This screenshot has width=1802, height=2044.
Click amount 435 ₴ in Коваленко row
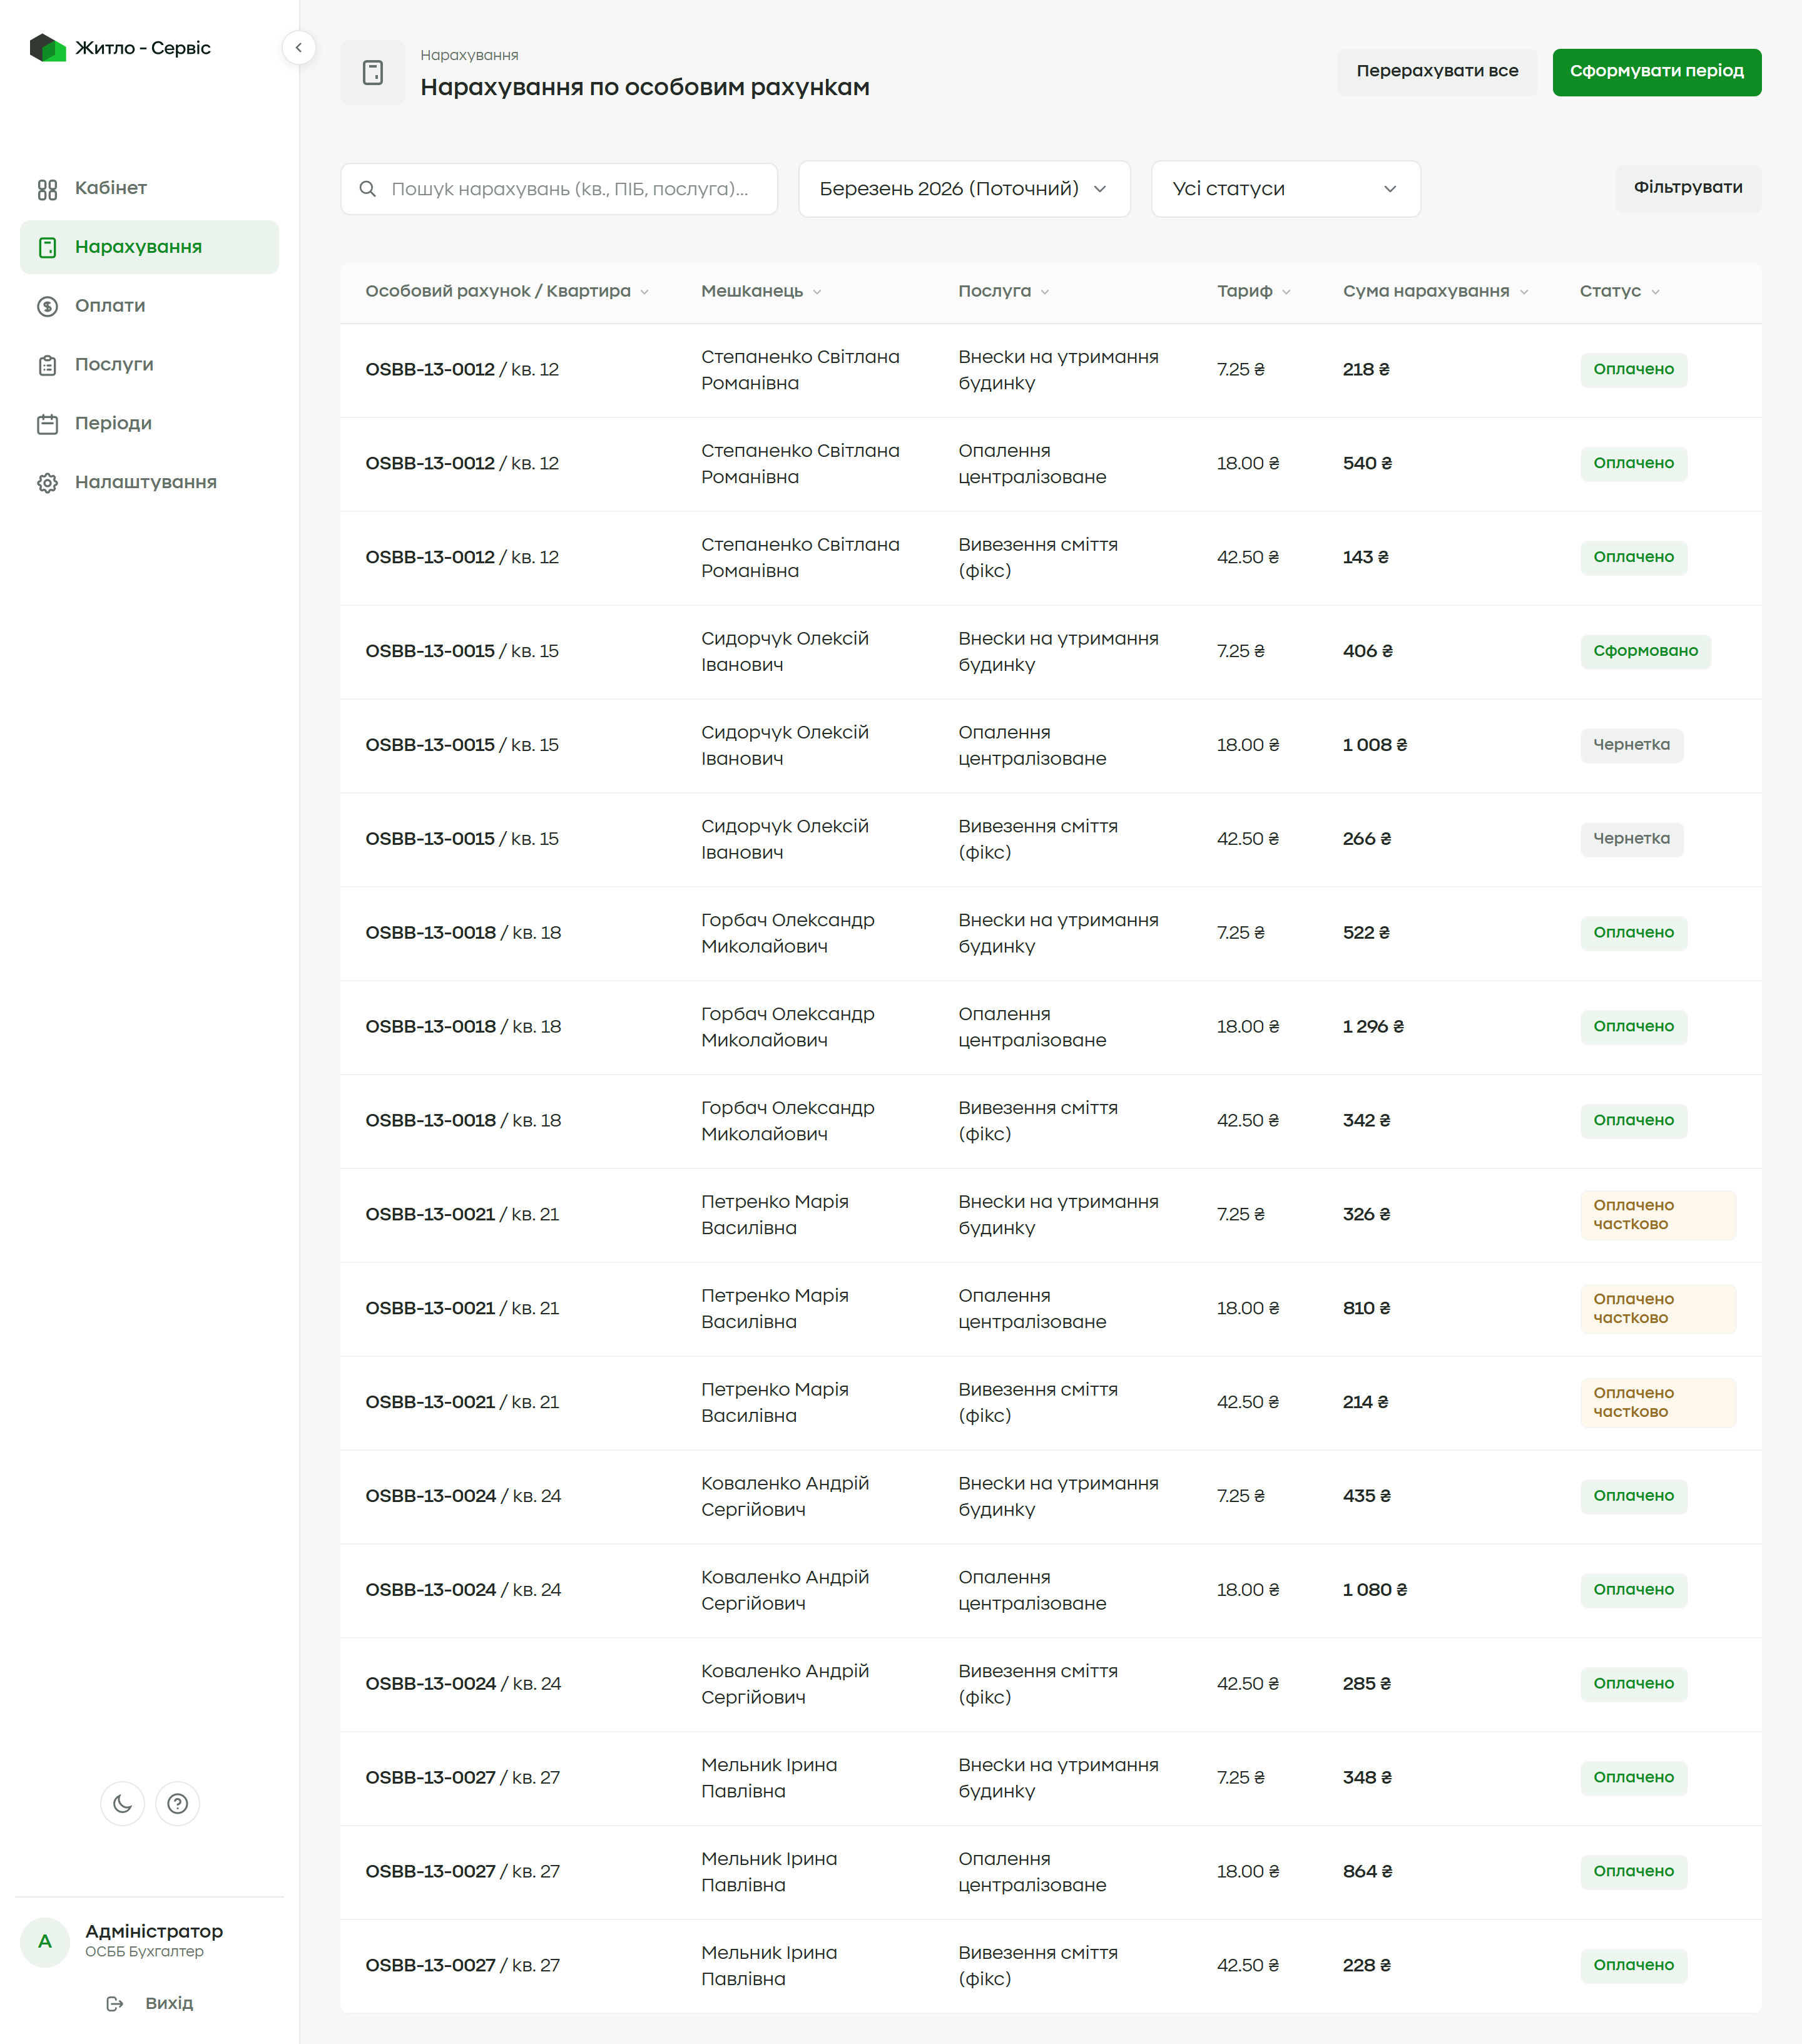click(1366, 1496)
